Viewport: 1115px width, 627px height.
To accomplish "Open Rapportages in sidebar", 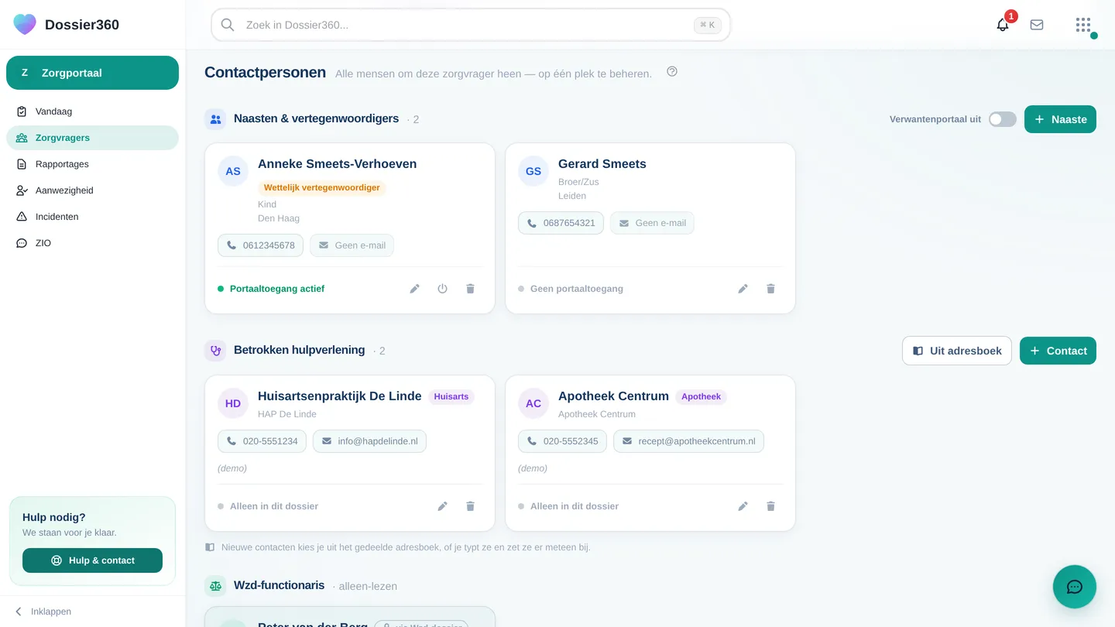I will tap(92, 164).
